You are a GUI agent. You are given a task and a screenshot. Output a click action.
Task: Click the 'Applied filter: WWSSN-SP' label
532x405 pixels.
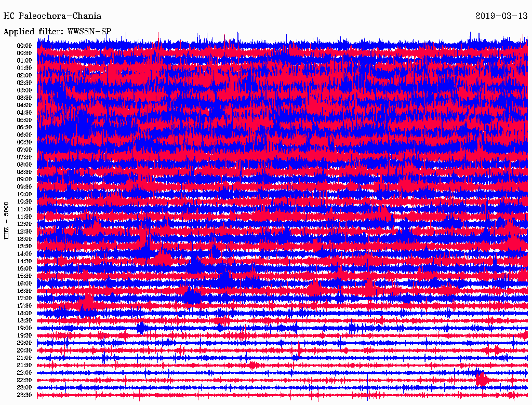click(57, 32)
